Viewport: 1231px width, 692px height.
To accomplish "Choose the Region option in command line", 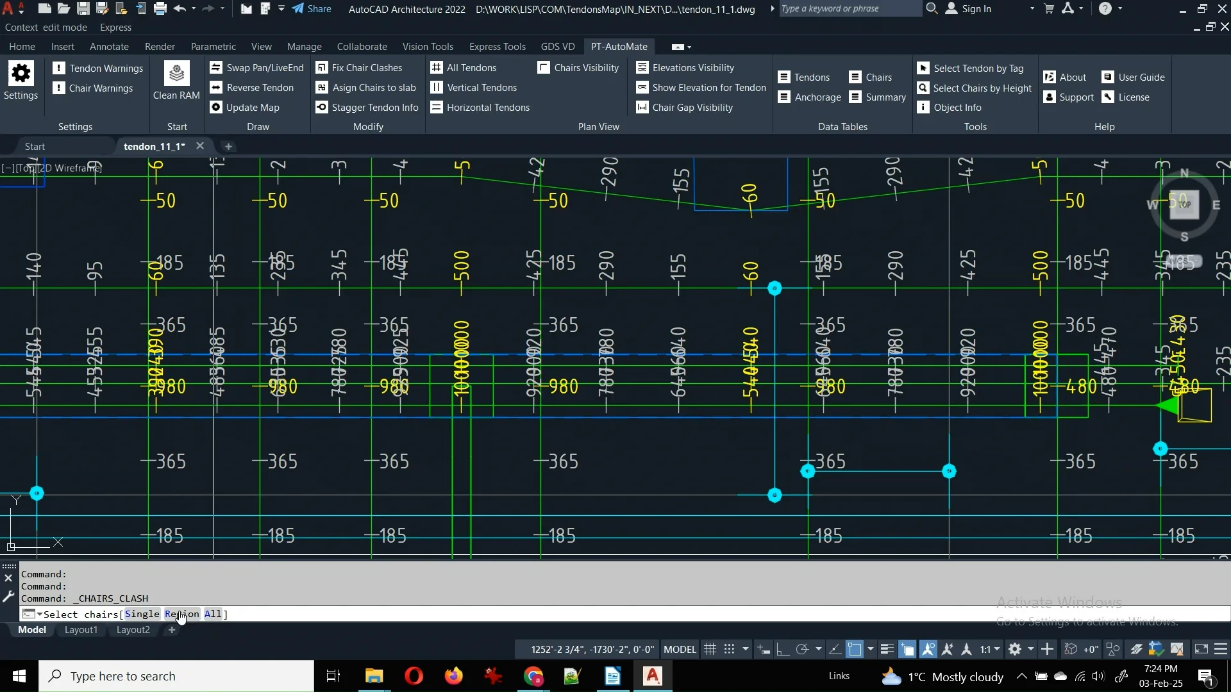I will (x=181, y=614).
